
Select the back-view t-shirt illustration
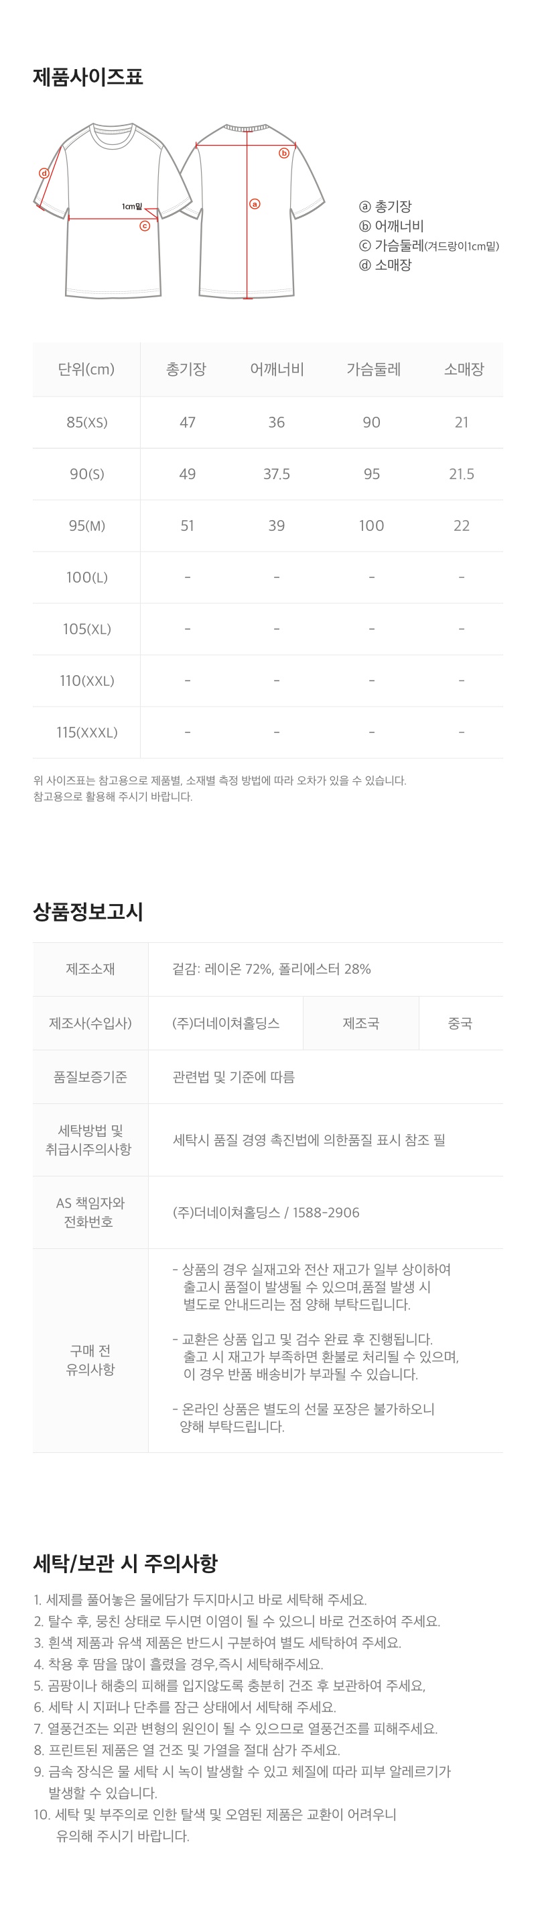pyautogui.click(x=247, y=211)
